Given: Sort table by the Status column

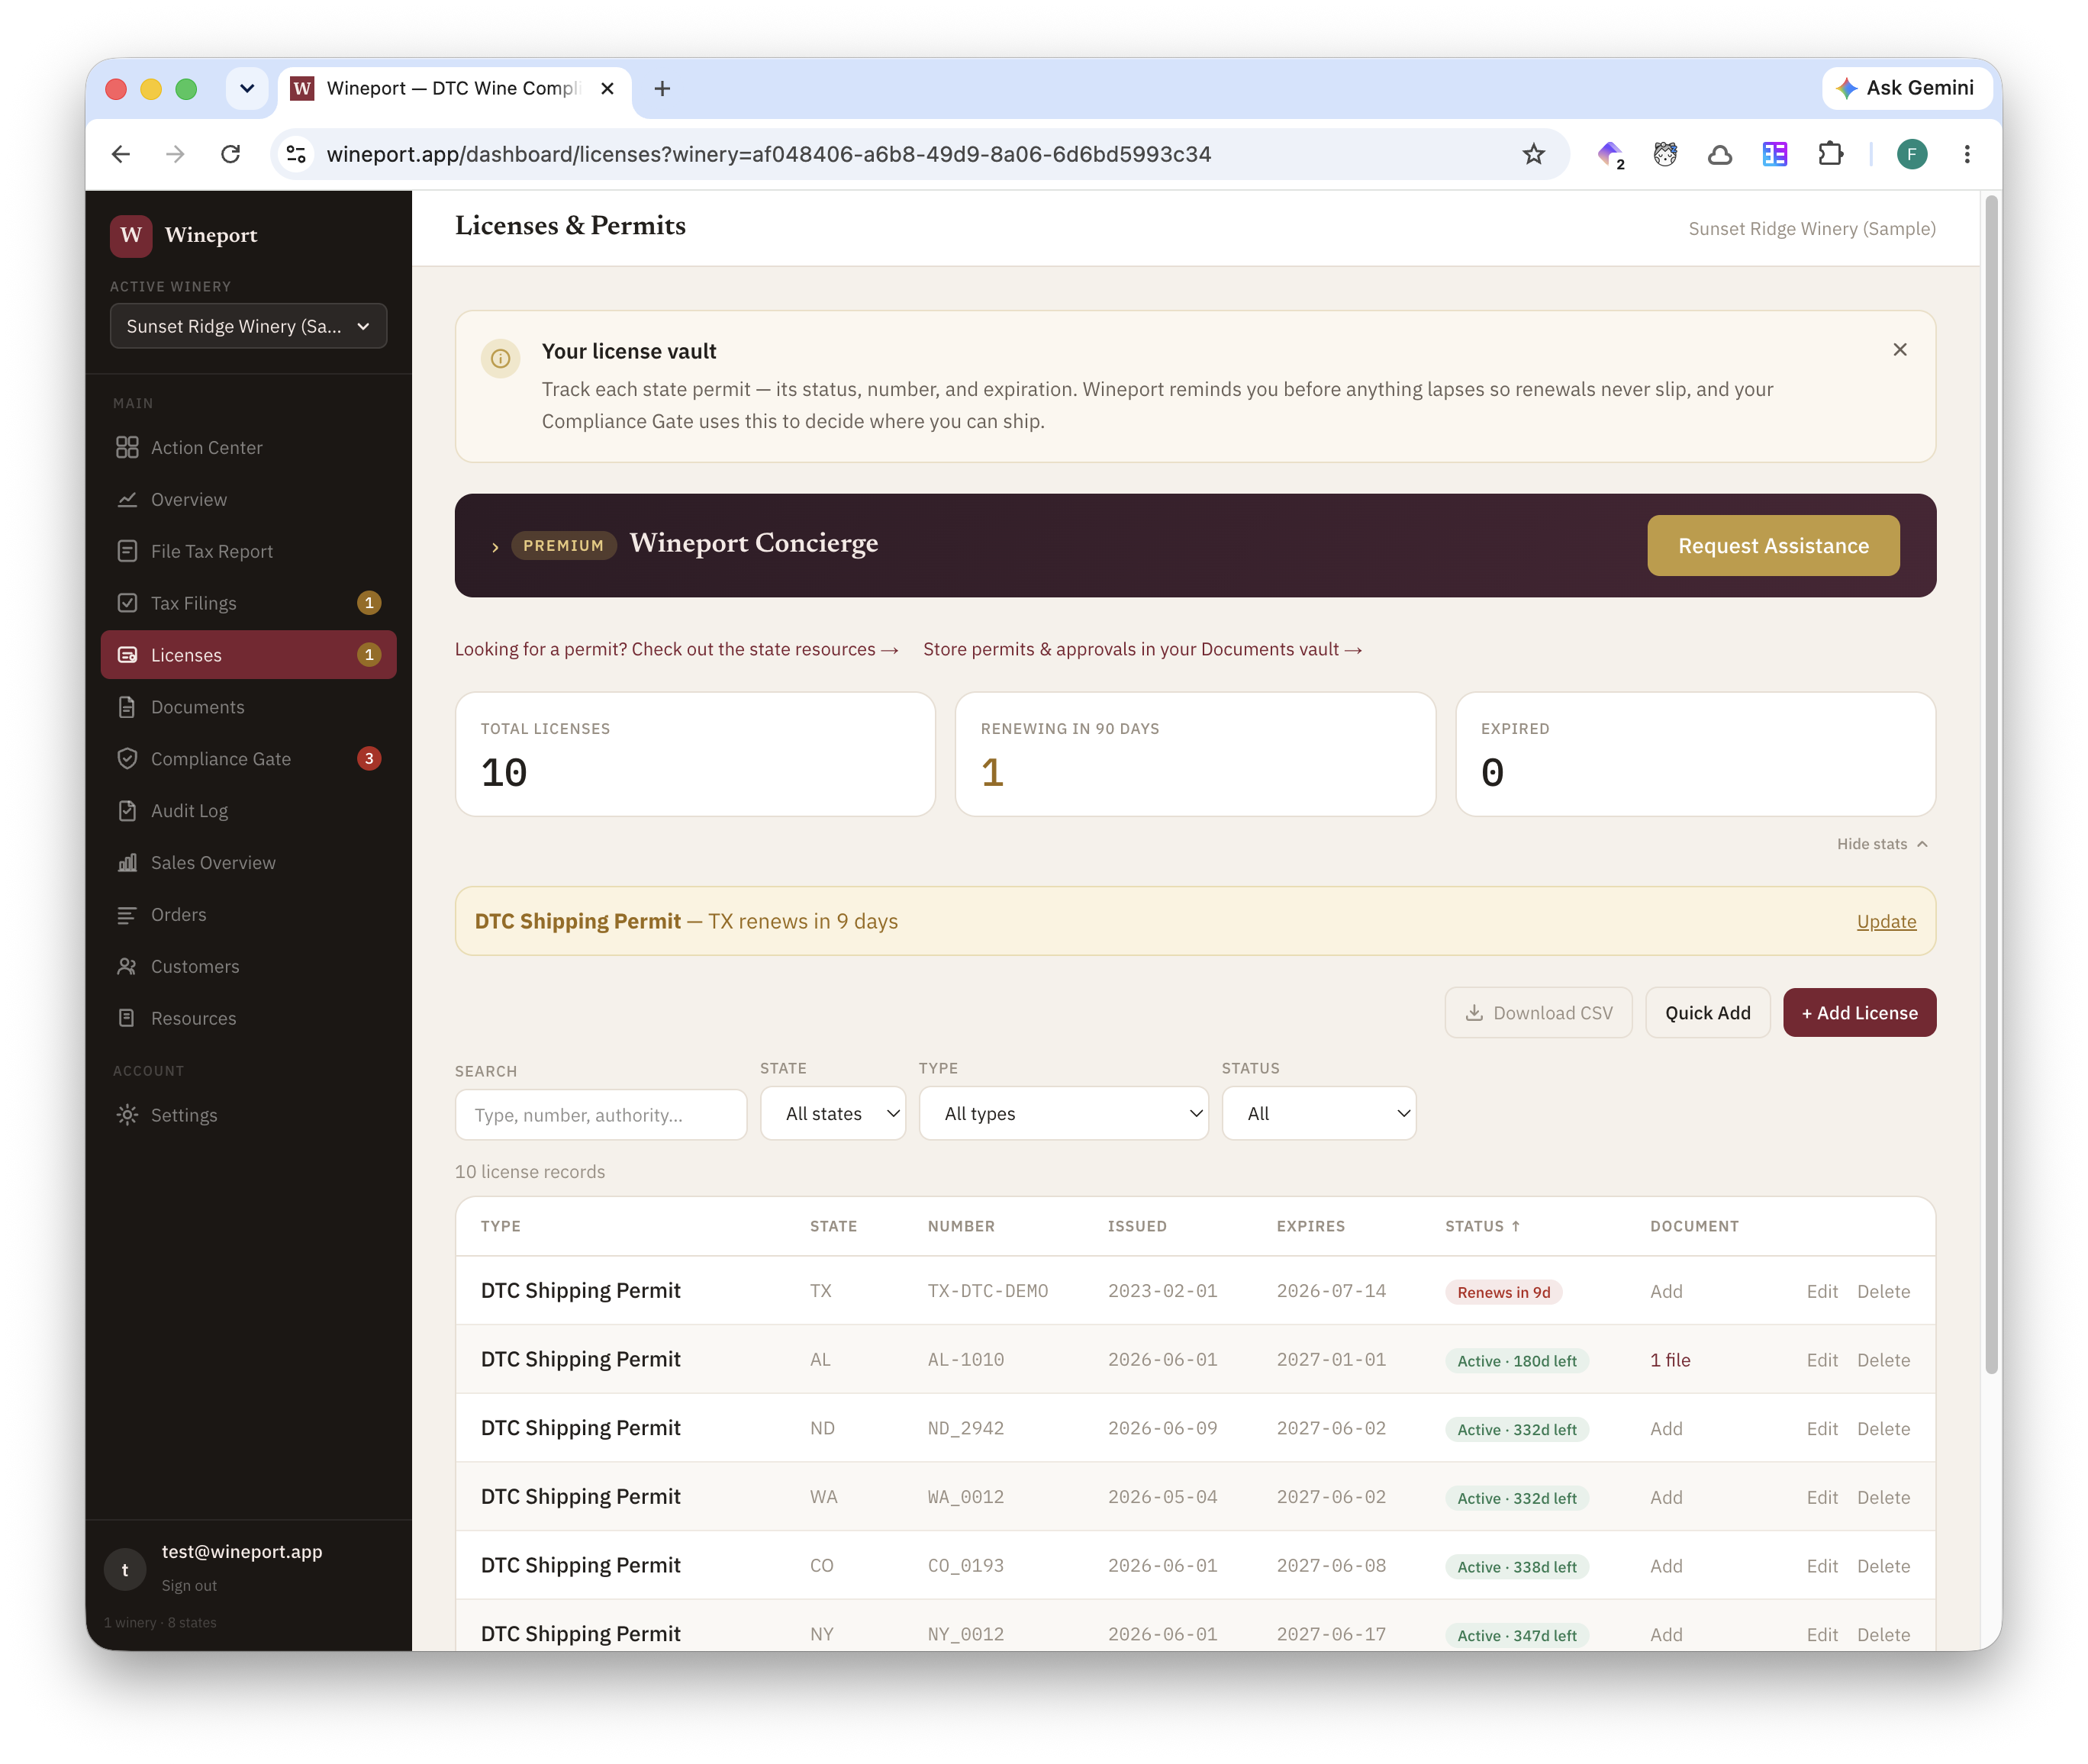Looking at the screenshot, I should click(1482, 1226).
